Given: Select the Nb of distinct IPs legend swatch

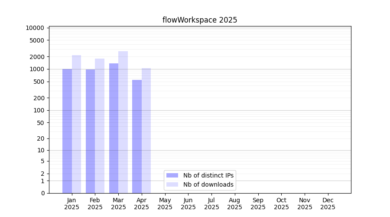Looking at the screenshot, I should [172, 175].
